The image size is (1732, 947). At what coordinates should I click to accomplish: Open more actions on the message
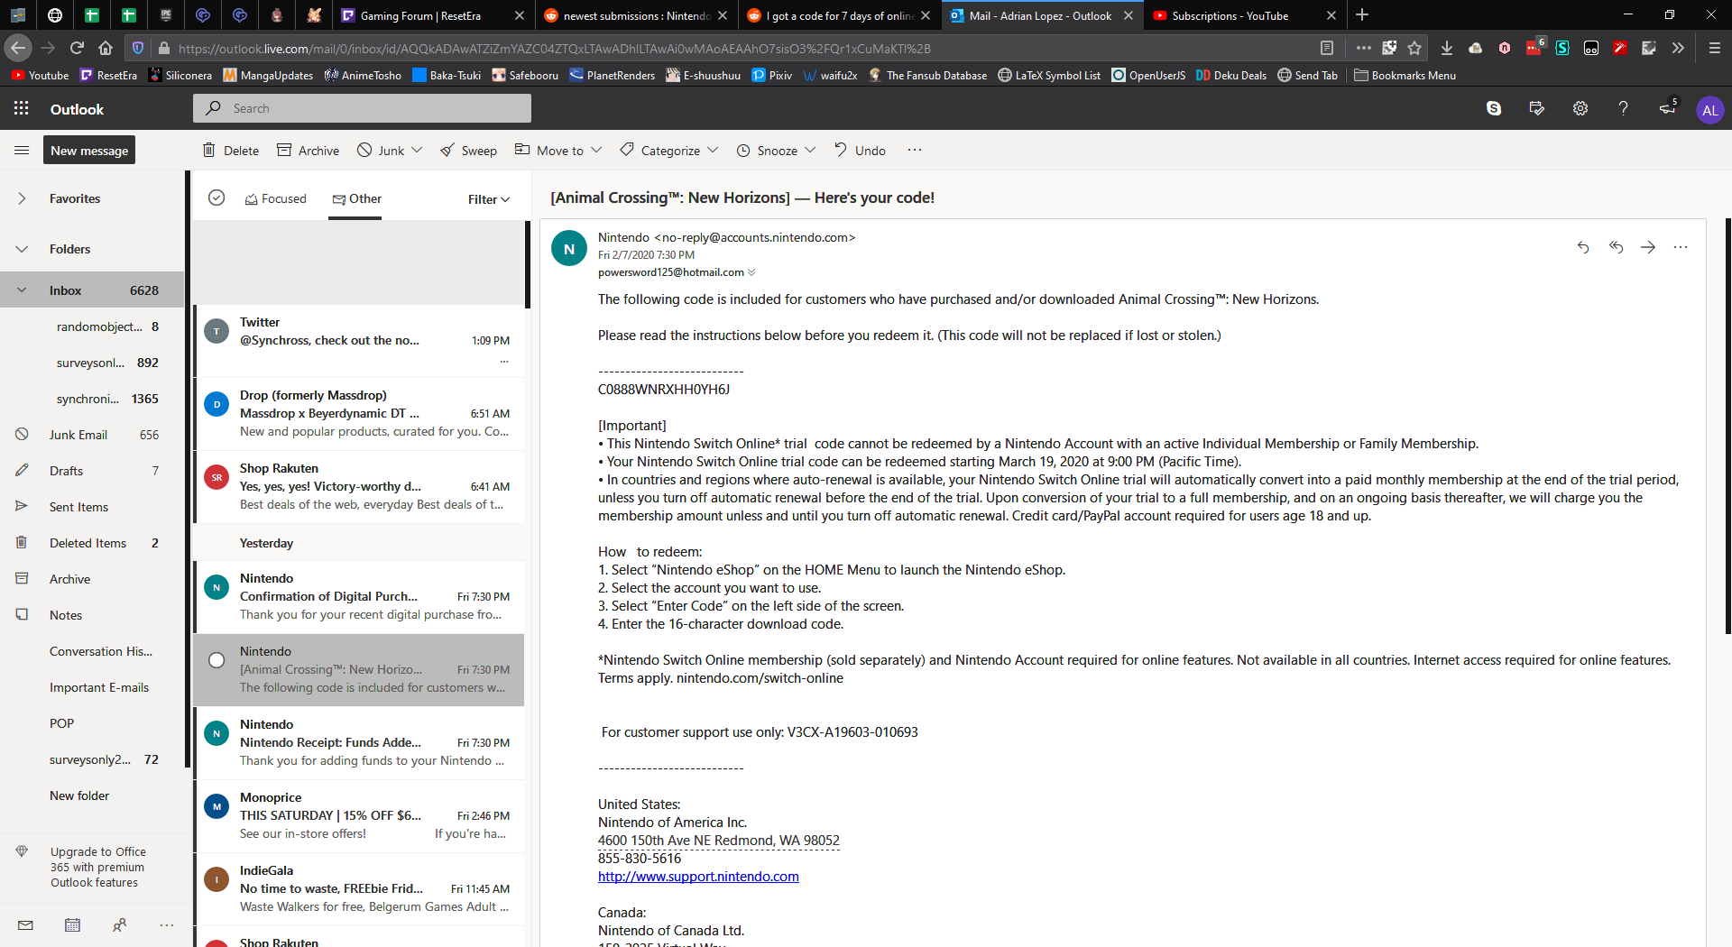(x=1681, y=247)
